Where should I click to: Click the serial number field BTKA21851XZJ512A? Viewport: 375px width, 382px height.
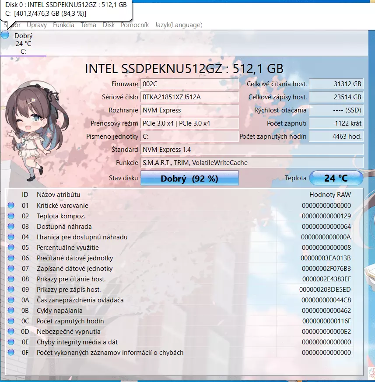point(189,97)
